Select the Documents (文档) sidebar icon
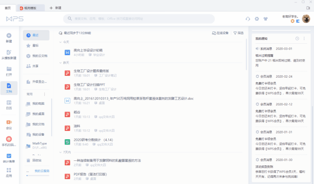 pyautogui.click(x=9, y=86)
